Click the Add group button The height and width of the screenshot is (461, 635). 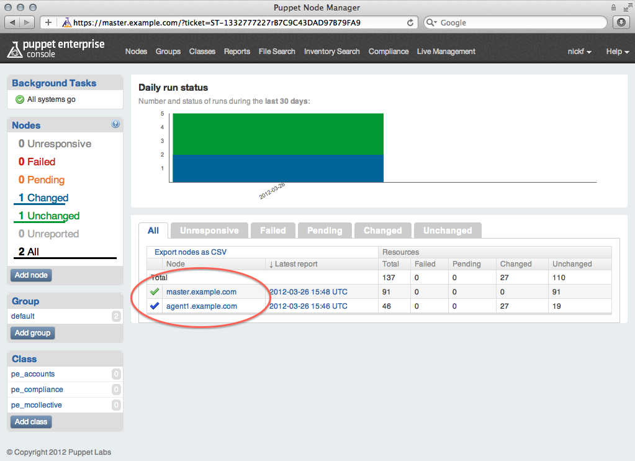click(32, 333)
